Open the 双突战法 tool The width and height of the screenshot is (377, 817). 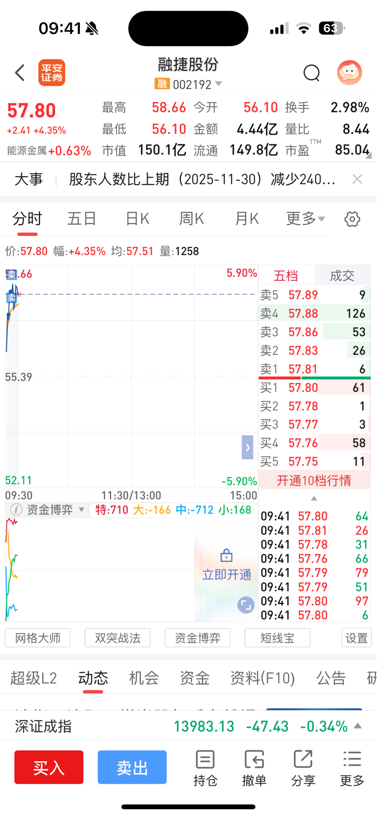click(118, 638)
